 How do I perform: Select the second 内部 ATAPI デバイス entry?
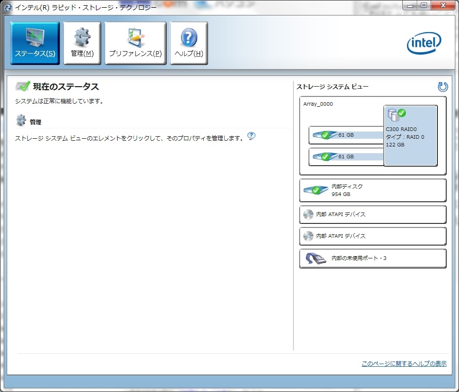(373, 236)
